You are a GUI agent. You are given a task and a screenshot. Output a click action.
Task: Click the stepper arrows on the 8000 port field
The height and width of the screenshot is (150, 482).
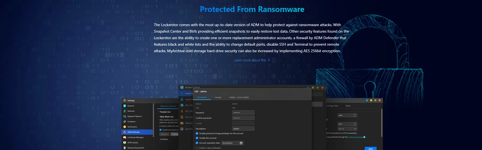click(355, 115)
